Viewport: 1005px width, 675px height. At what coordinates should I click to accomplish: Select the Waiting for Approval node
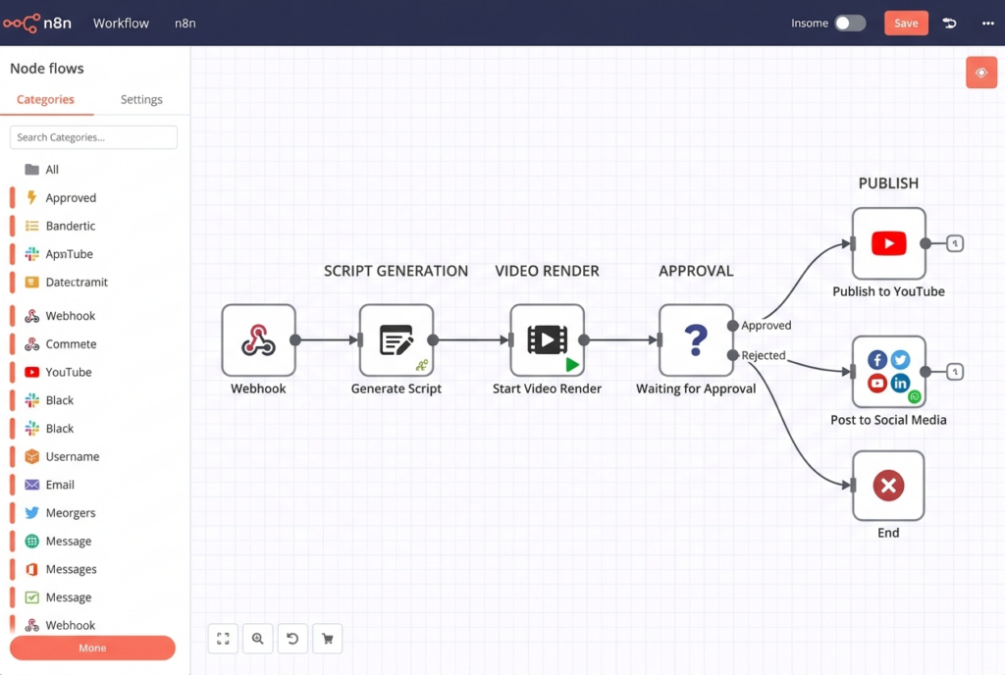[696, 340]
